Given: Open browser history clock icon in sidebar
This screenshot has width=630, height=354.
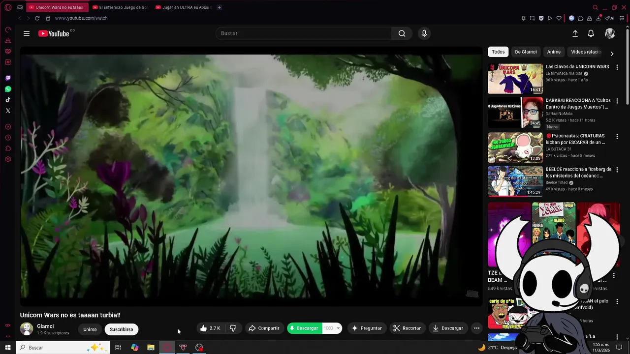Looking at the screenshot, I should 8,138.
